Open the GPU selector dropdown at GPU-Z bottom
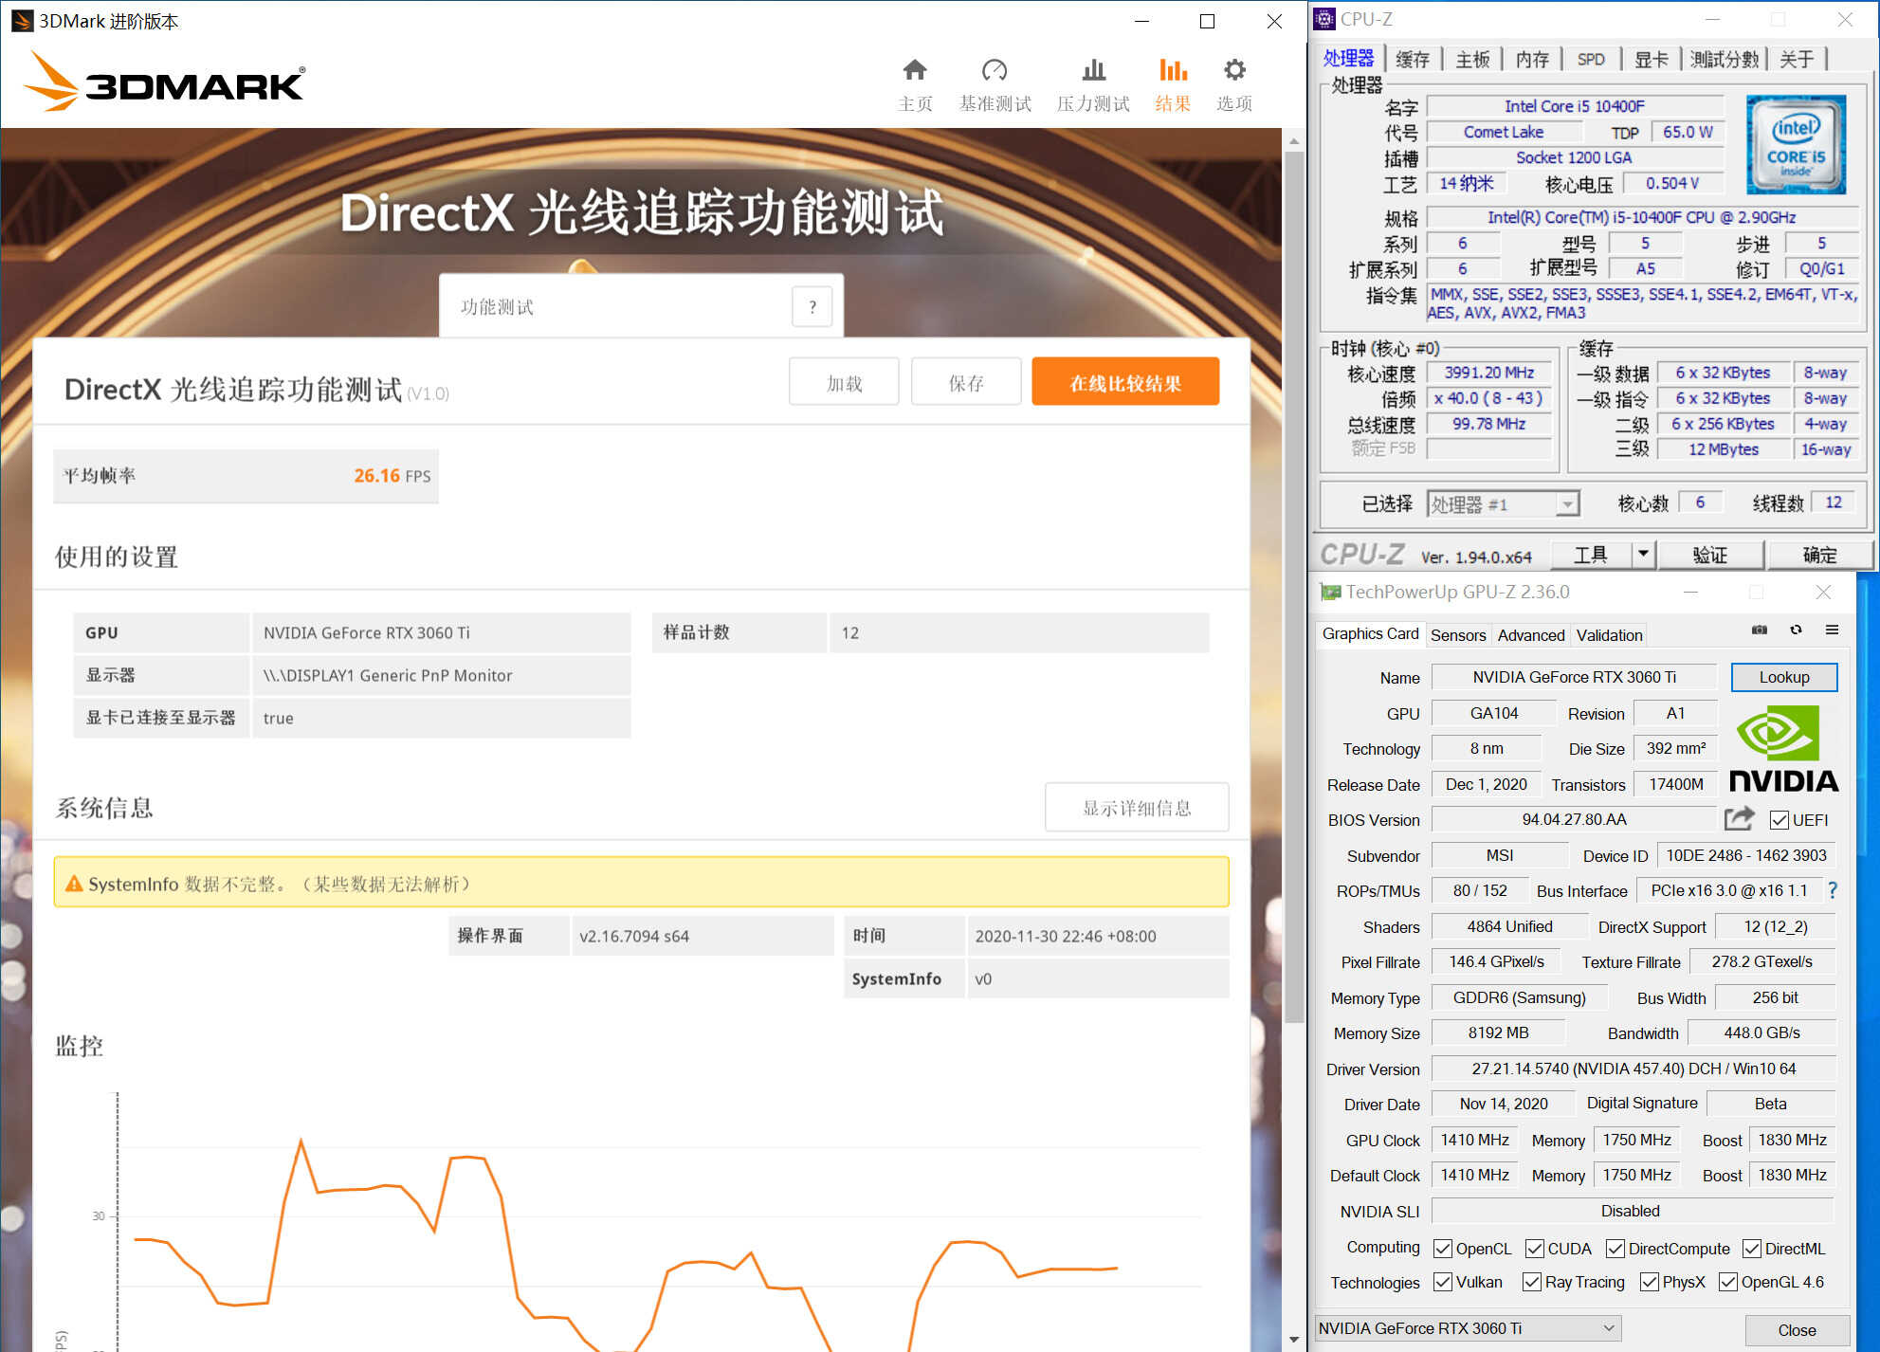The image size is (1880, 1352). click(x=1469, y=1328)
